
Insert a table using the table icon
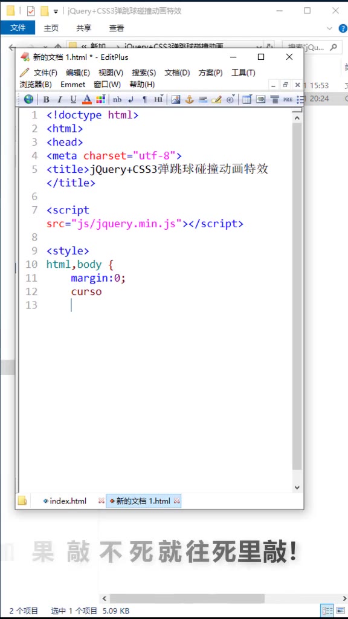point(247,100)
